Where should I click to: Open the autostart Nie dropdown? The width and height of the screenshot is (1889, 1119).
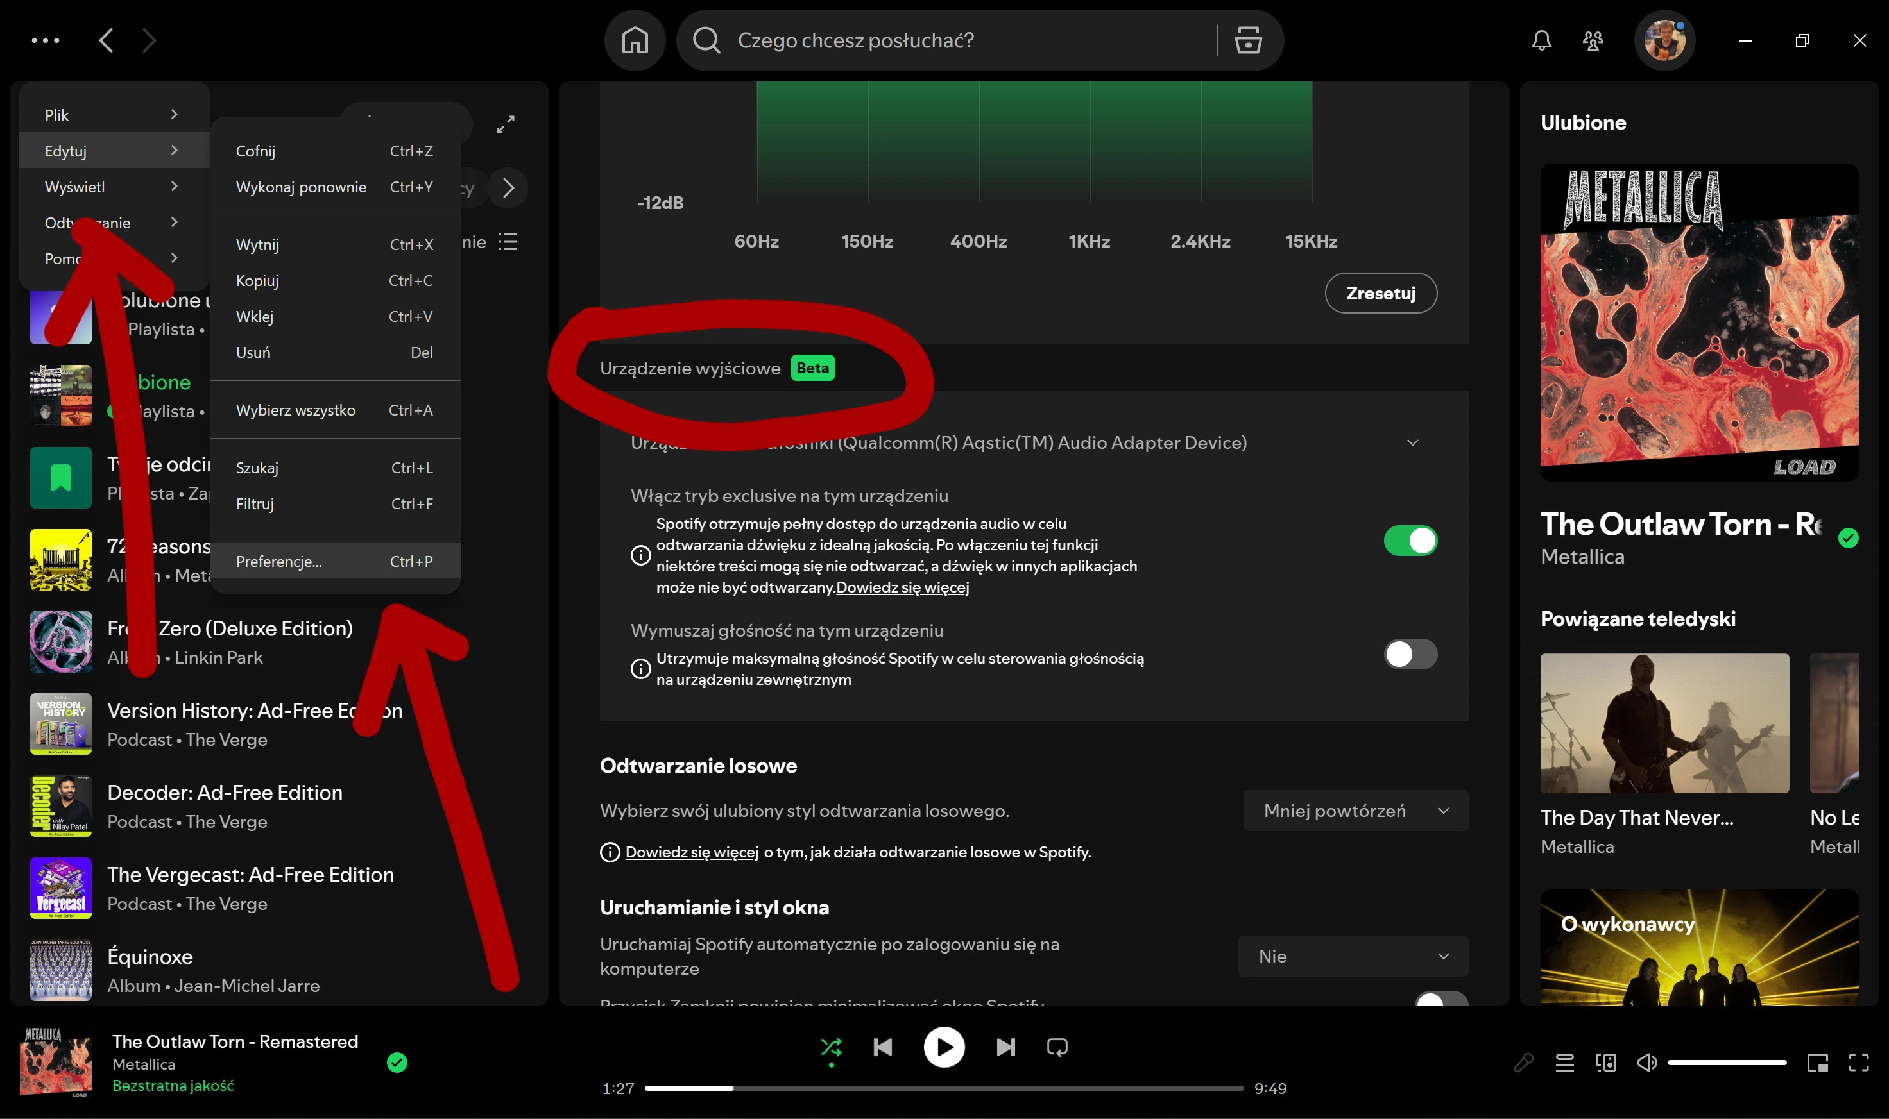pos(1352,956)
